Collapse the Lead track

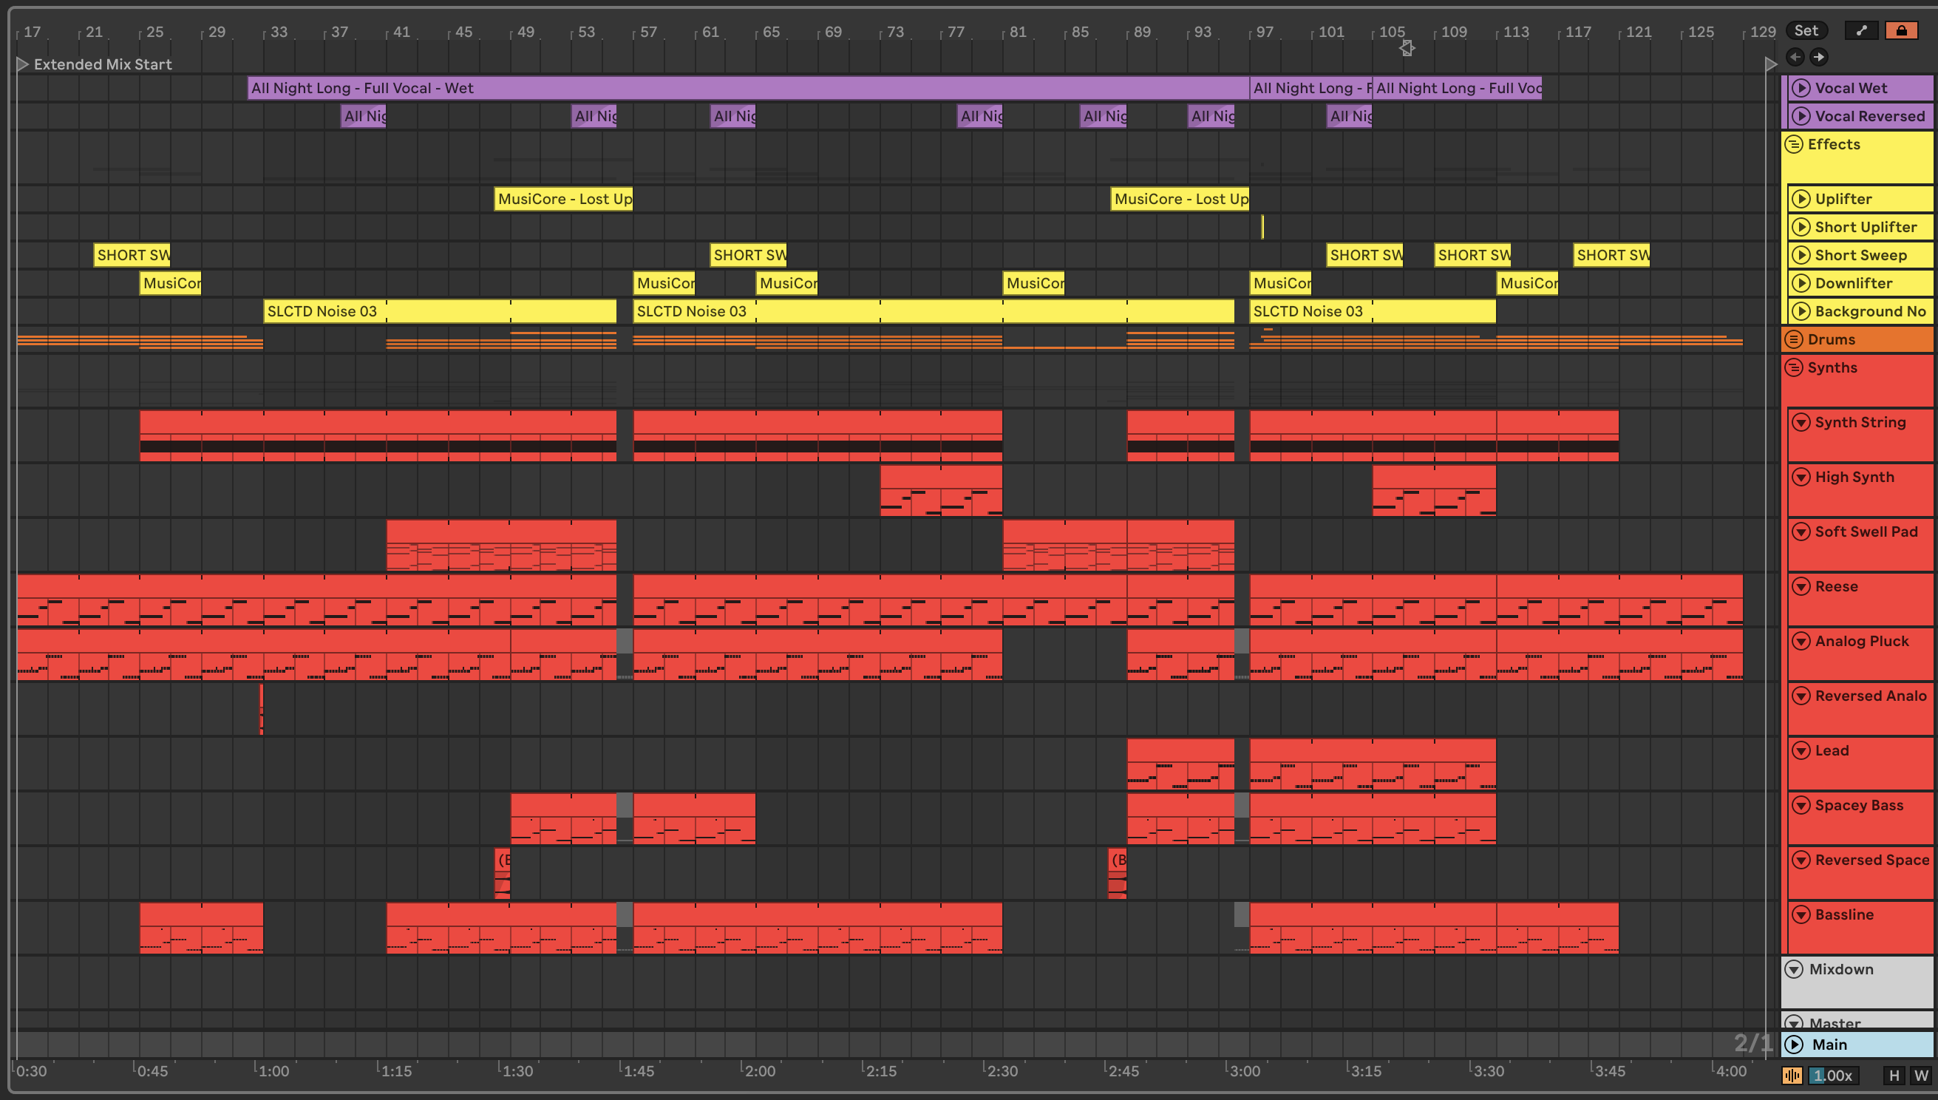click(1801, 750)
